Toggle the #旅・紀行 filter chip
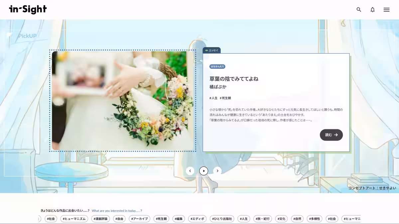This screenshot has width=399, height=224. 263,219
